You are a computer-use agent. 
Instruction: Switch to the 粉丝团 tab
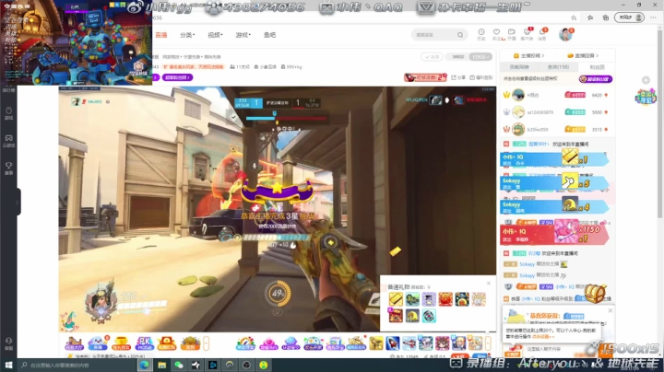597,67
